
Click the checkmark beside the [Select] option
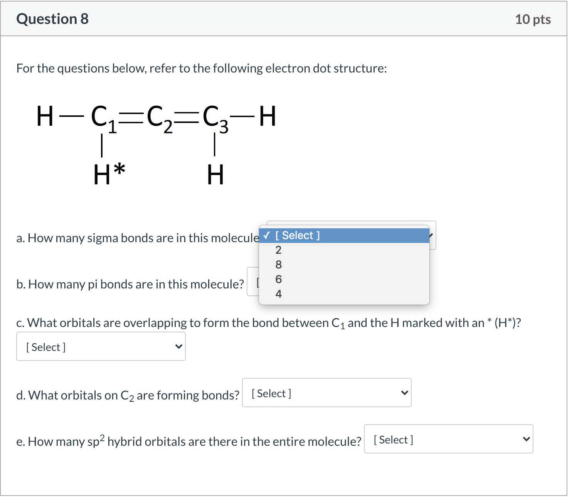point(266,235)
